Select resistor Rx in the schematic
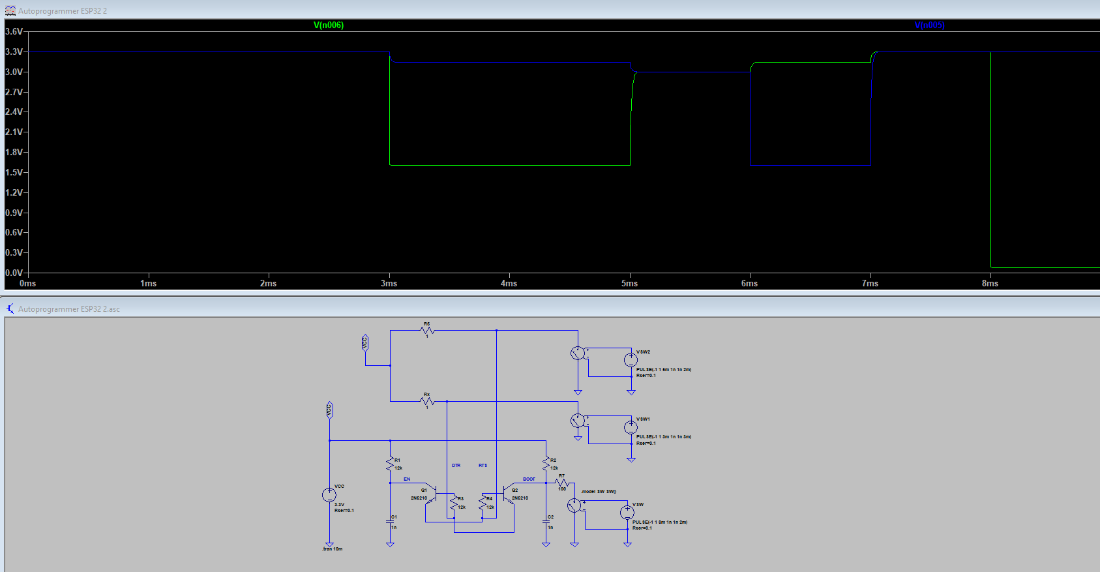1100x572 pixels. [427, 401]
